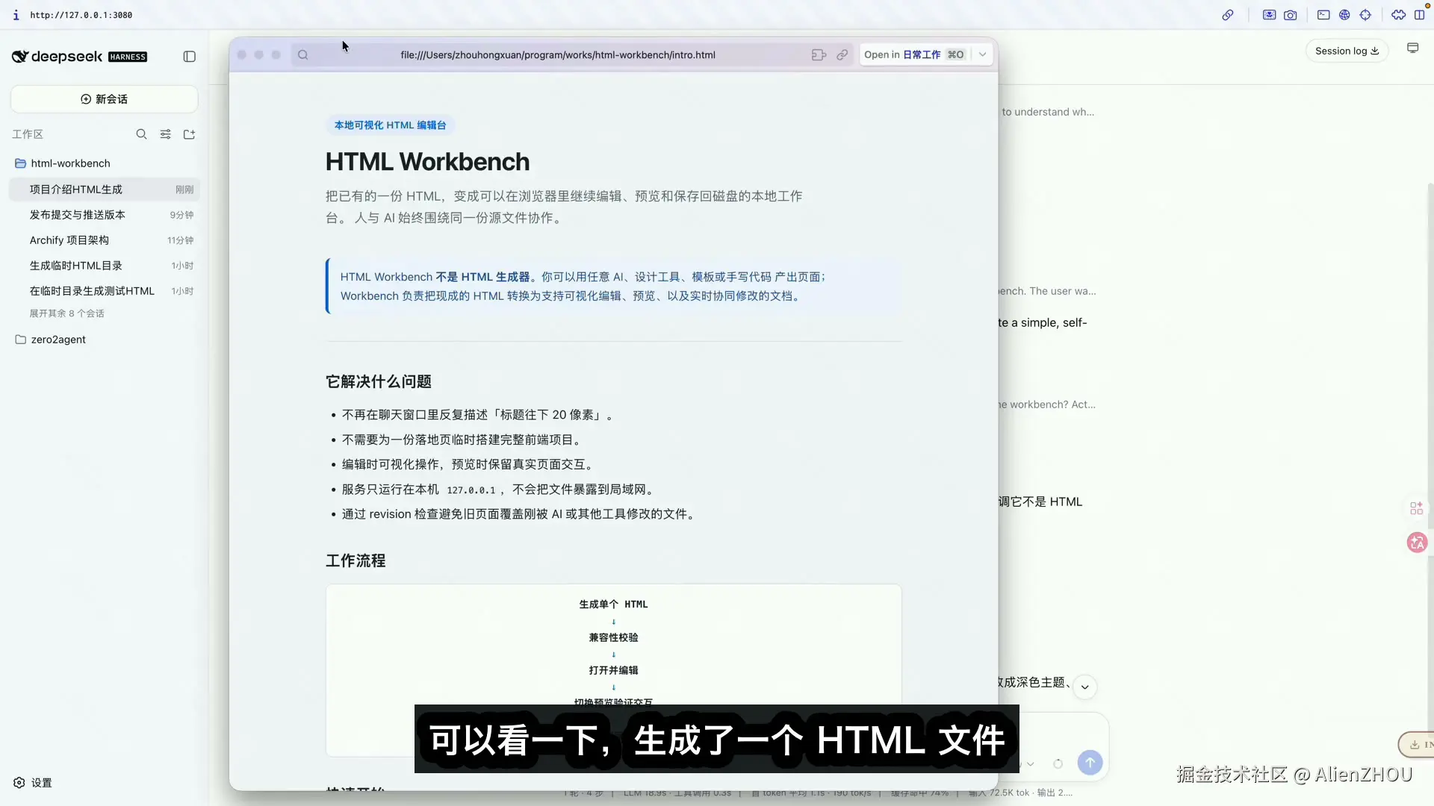
Task: Start a new chat with 新会话
Action: (105, 99)
